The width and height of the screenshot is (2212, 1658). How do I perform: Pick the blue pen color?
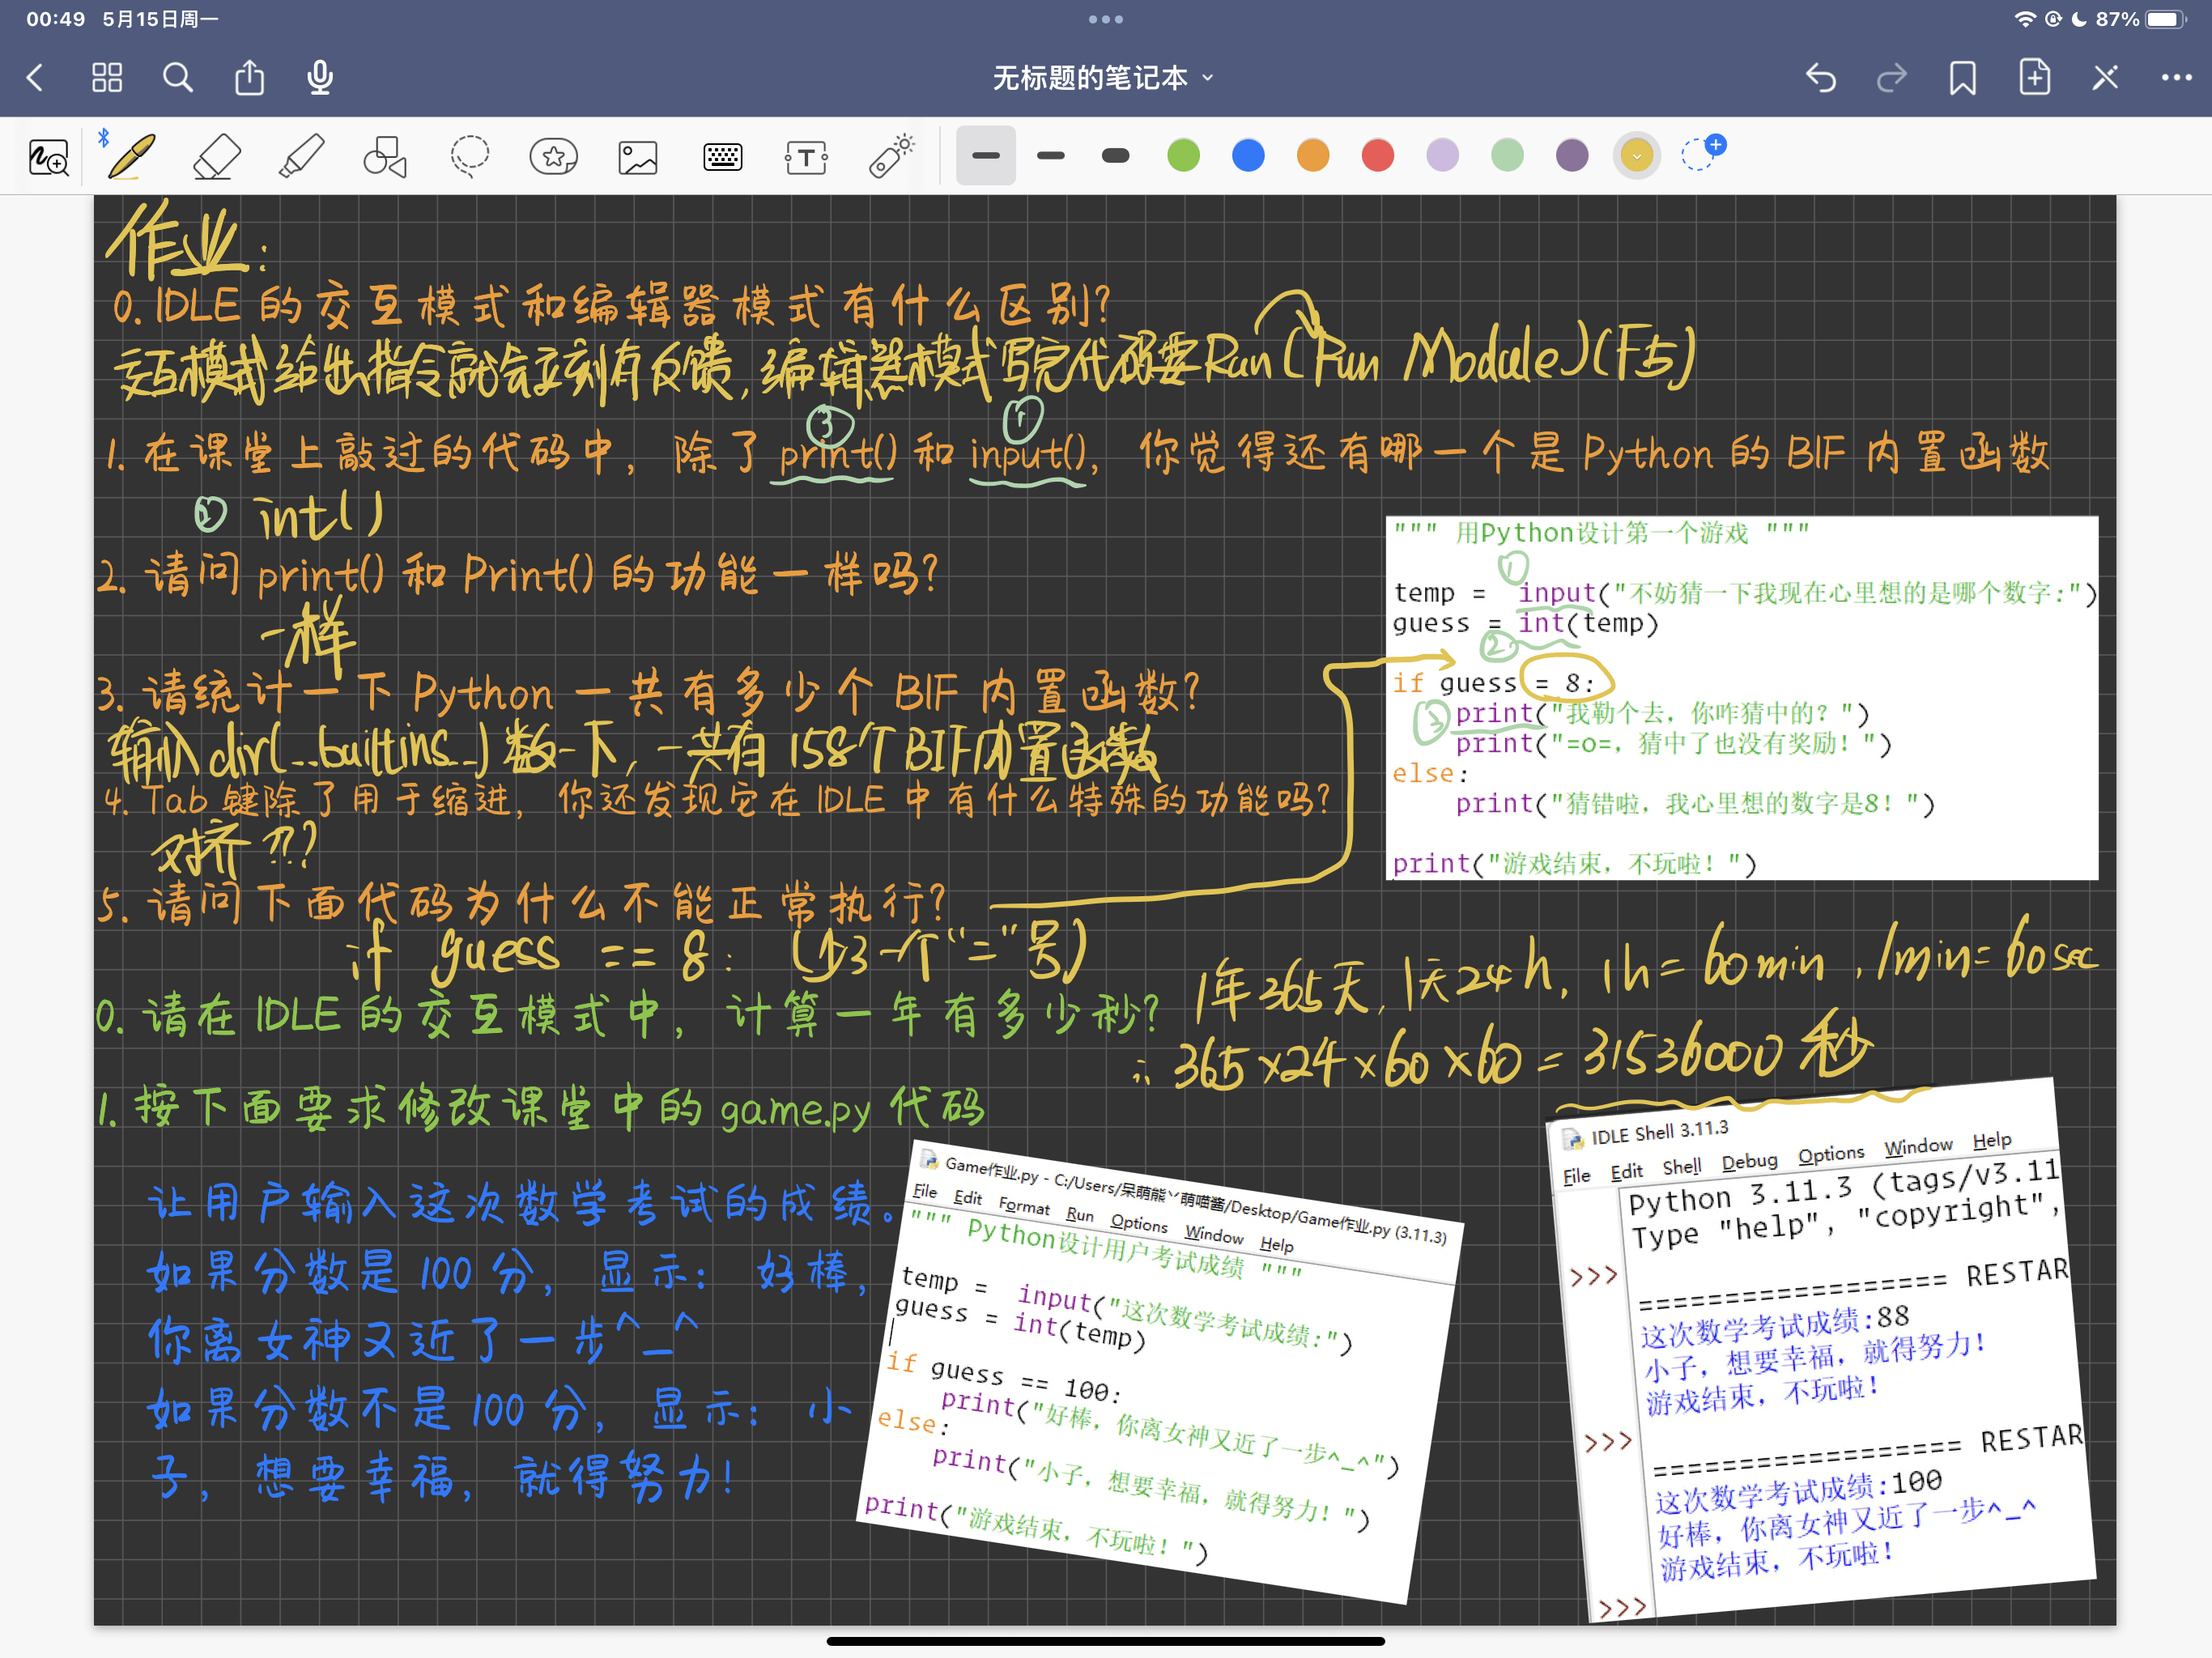(1249, 155)
